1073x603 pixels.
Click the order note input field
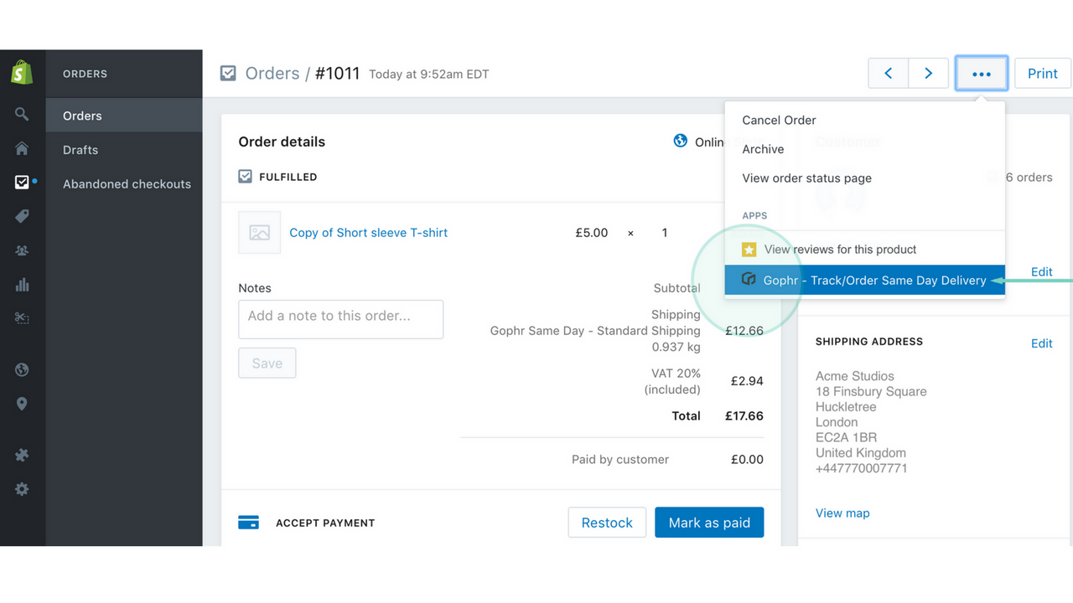340,319
